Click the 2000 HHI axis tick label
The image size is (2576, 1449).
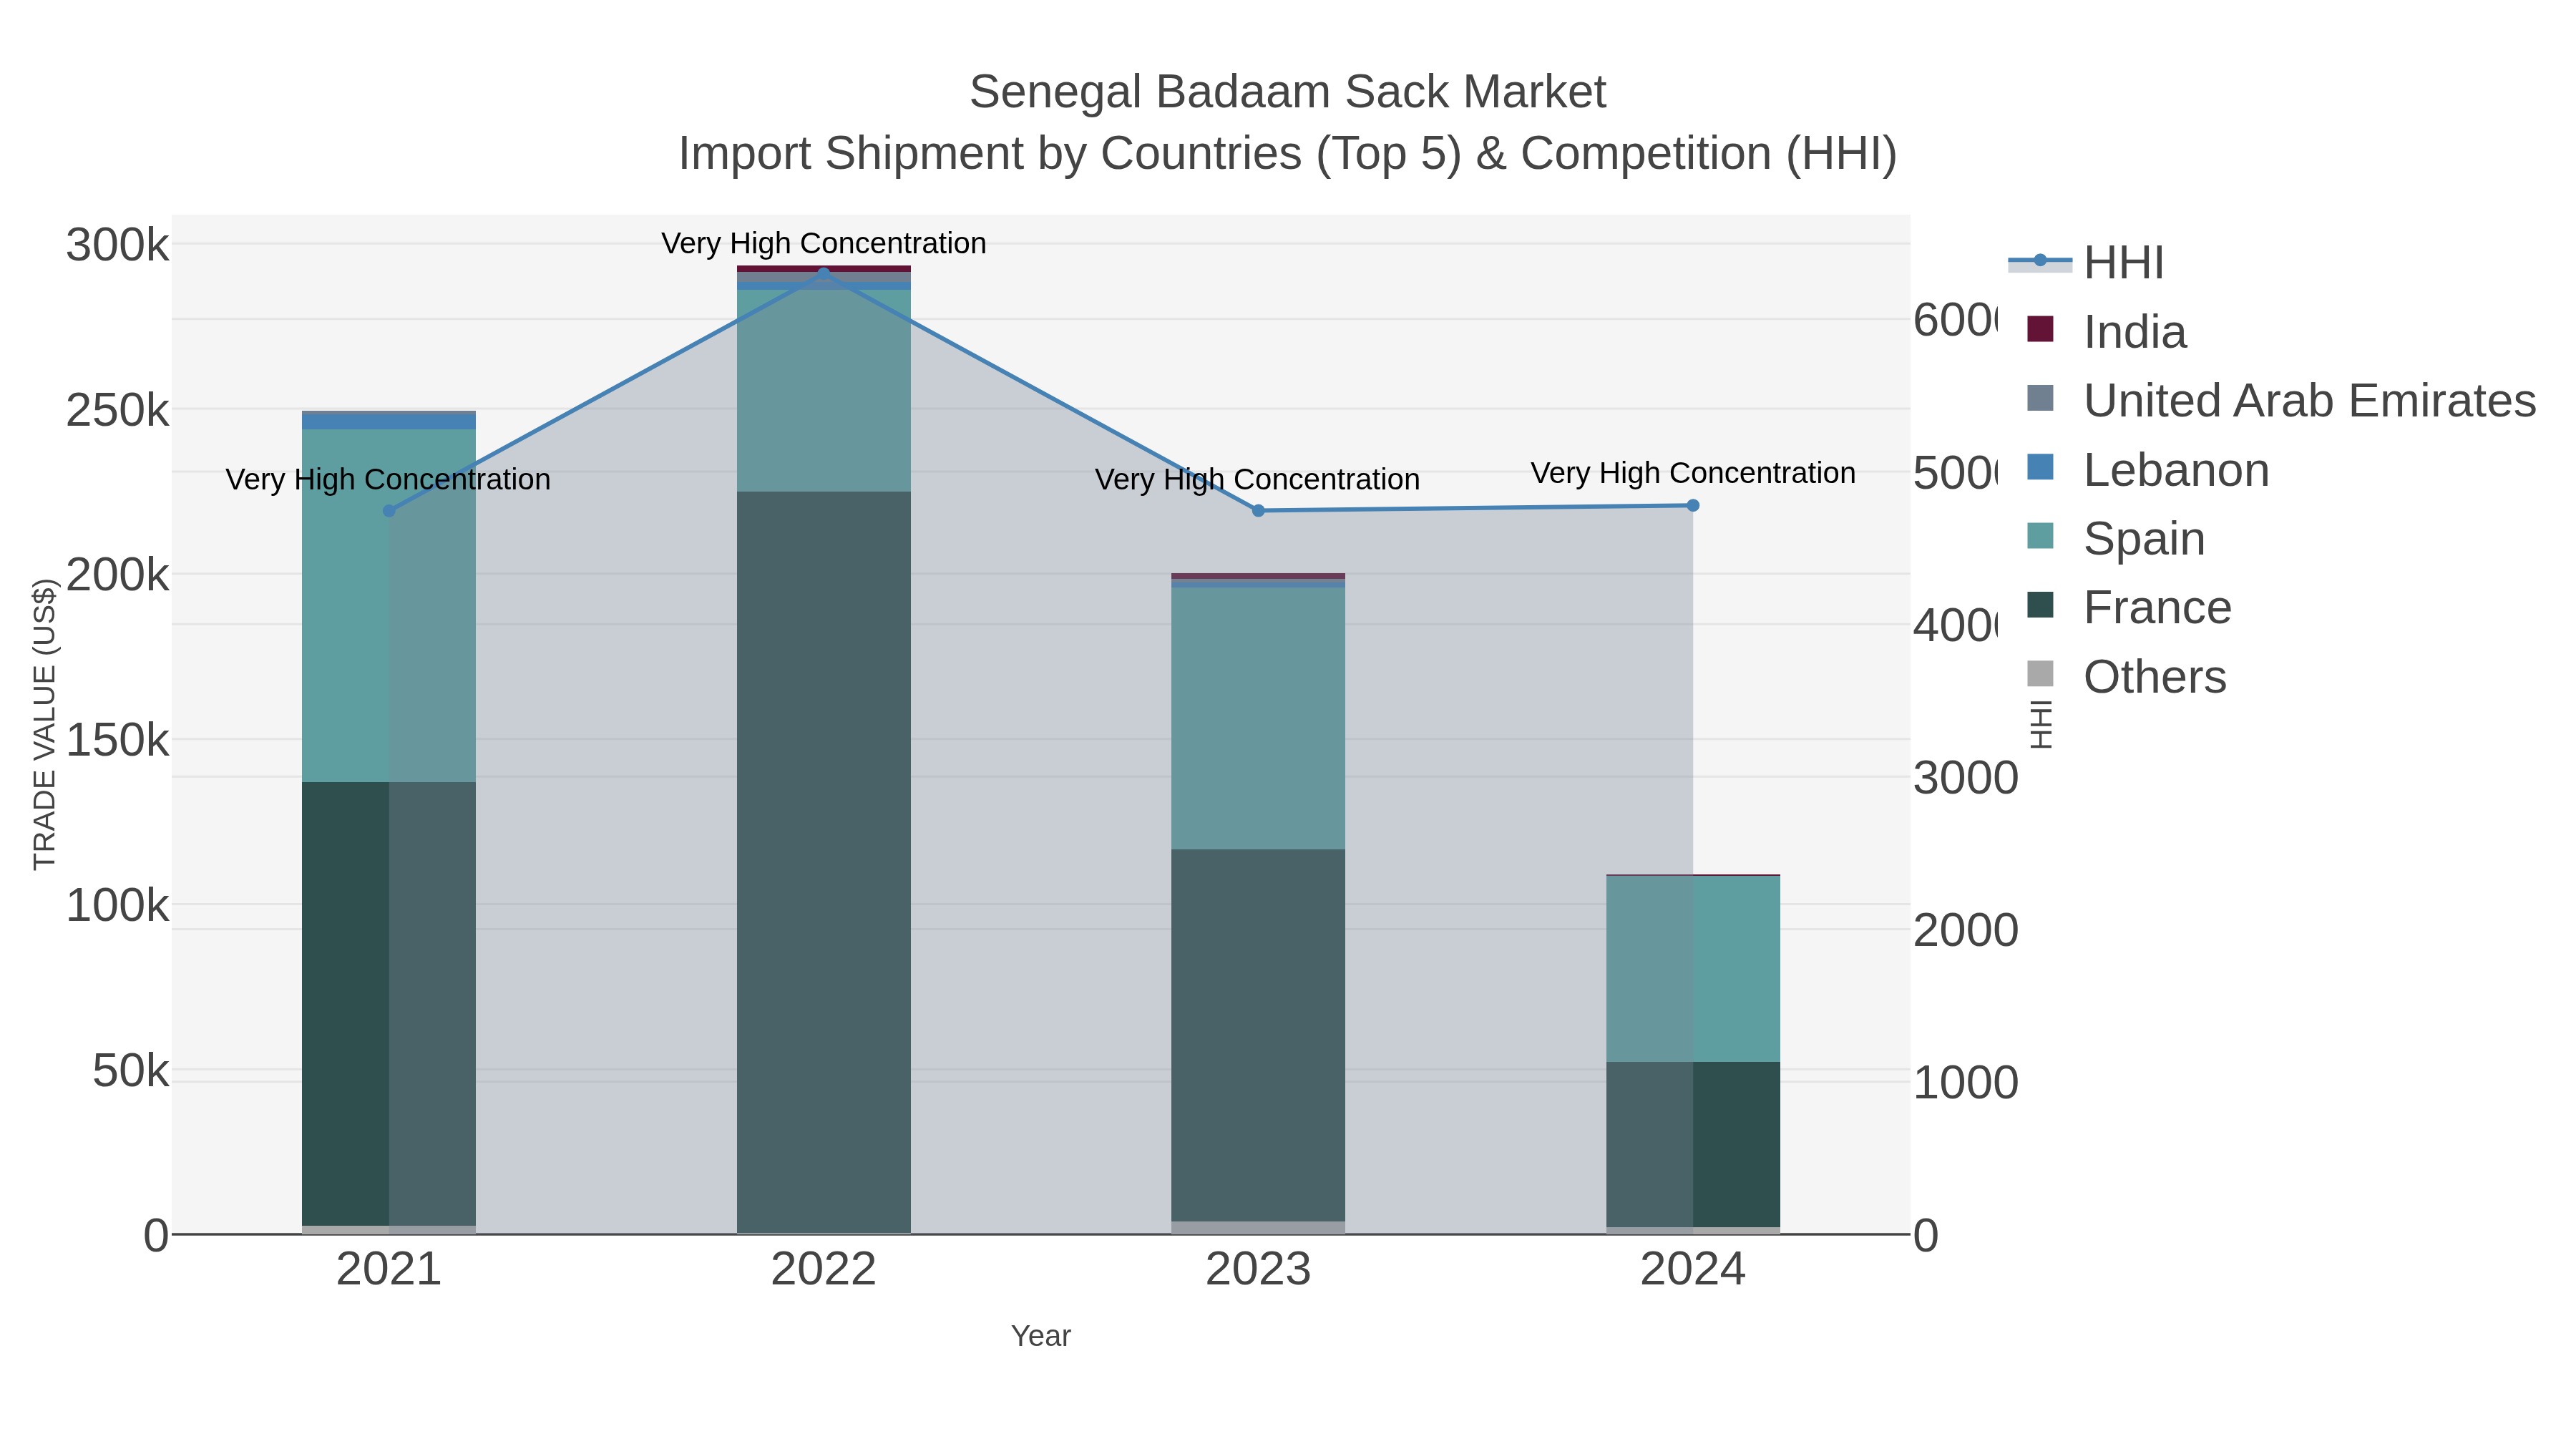1966,930
